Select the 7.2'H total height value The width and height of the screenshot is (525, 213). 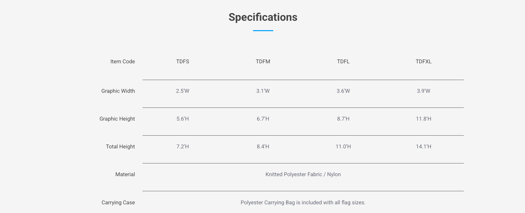[x=183, y=147]
